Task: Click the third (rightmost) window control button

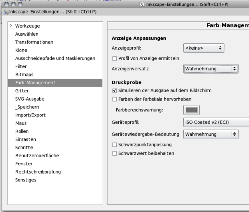Action: (x=20, y=4)
